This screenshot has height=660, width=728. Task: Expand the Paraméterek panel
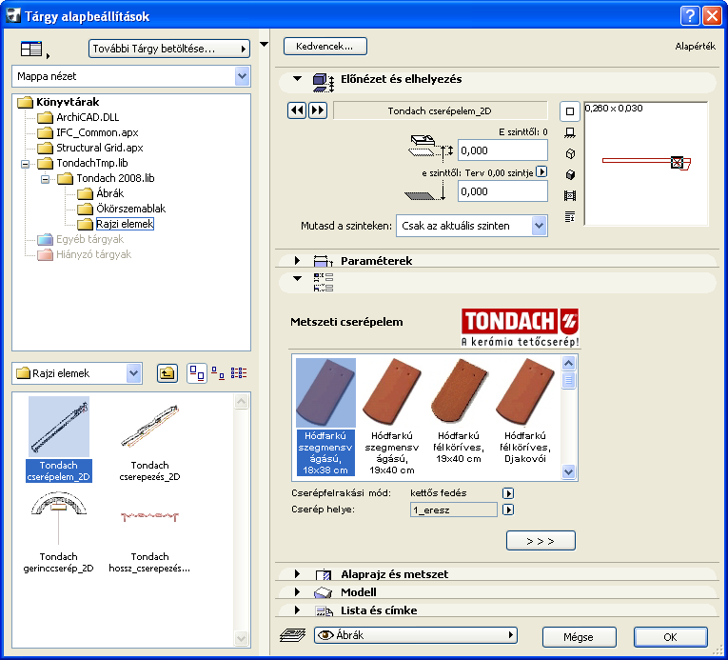point(297,261)
